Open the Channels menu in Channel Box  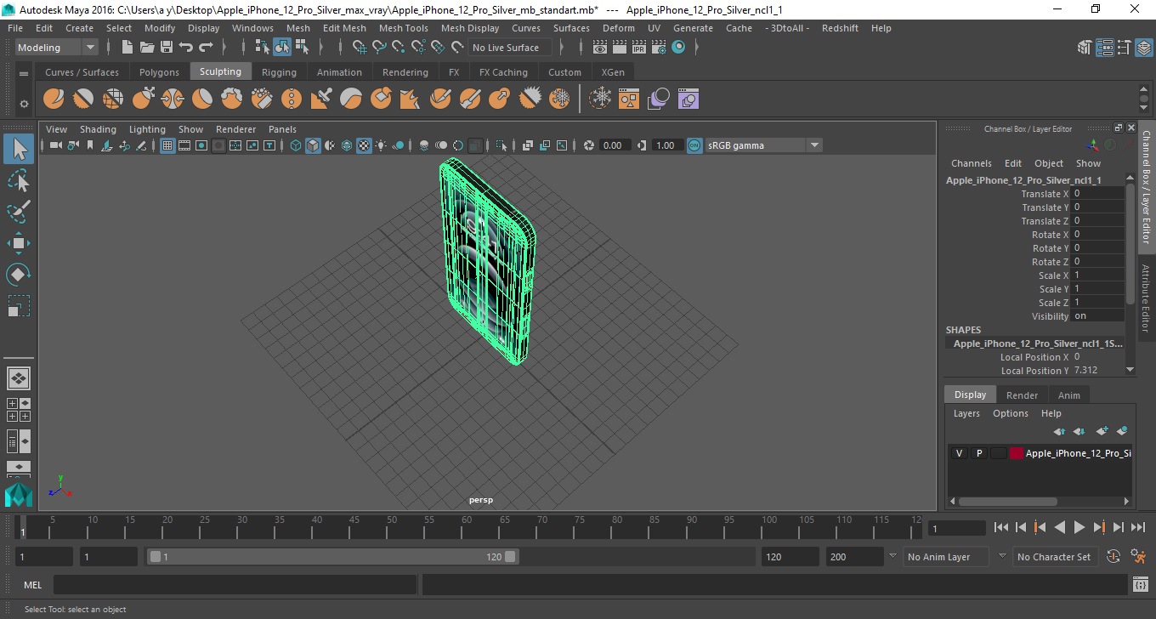(971, 163)
